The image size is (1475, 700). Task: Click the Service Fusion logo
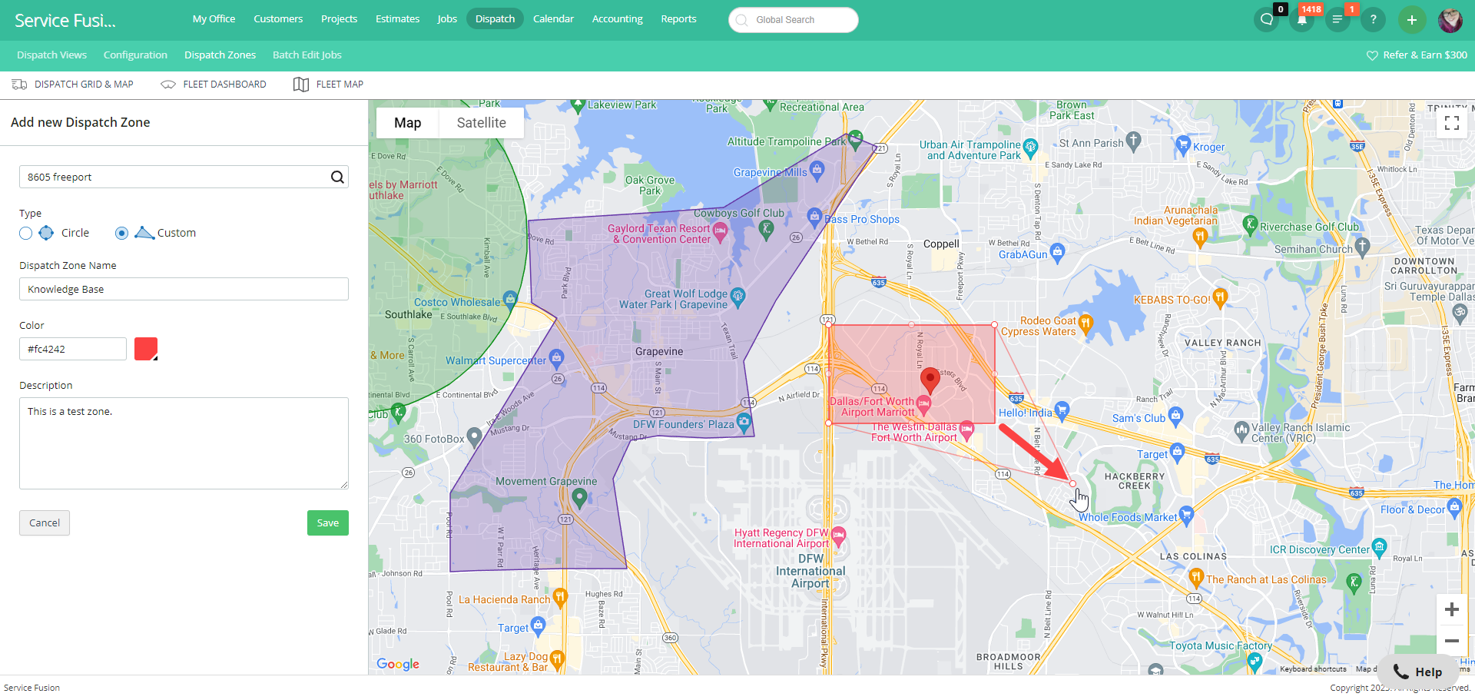pos(65,21)
